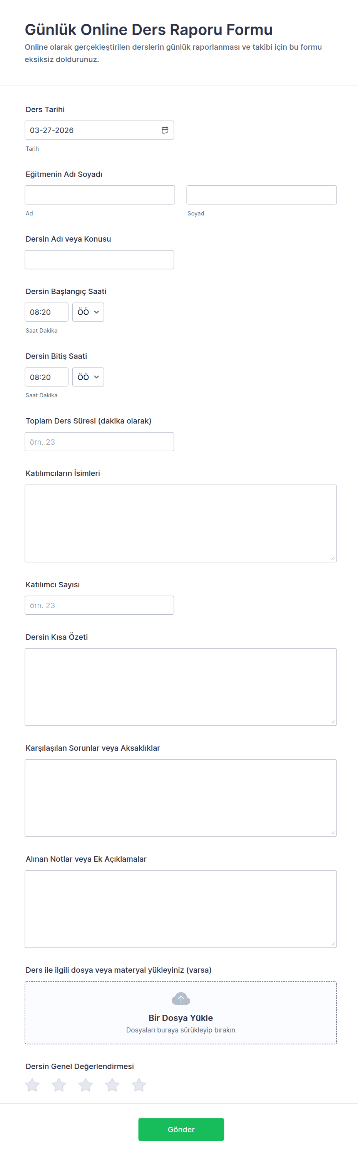Open ÖÖ dropdown for Dersin Başlangıç Saati
This screenshot has height=1160, width=358.
coord(88,312)
